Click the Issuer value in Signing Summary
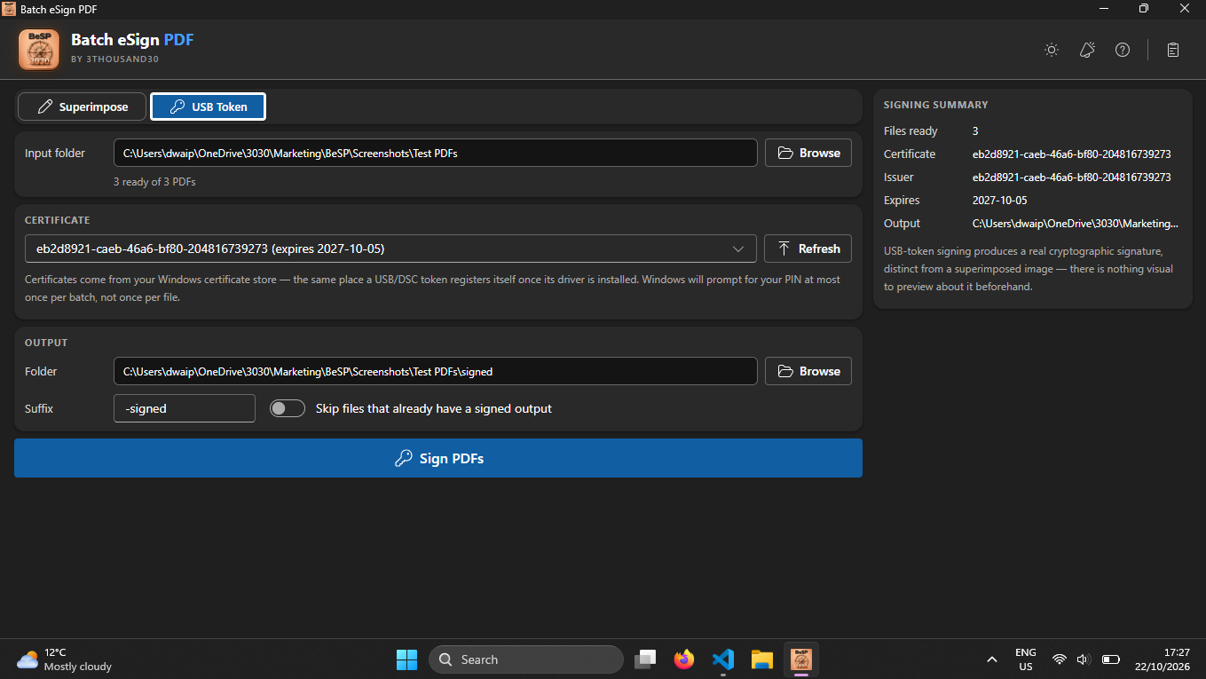 [1072, 178]
